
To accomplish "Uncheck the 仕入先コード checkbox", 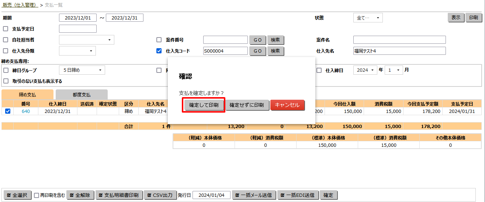I will click(x=159, y=51).
